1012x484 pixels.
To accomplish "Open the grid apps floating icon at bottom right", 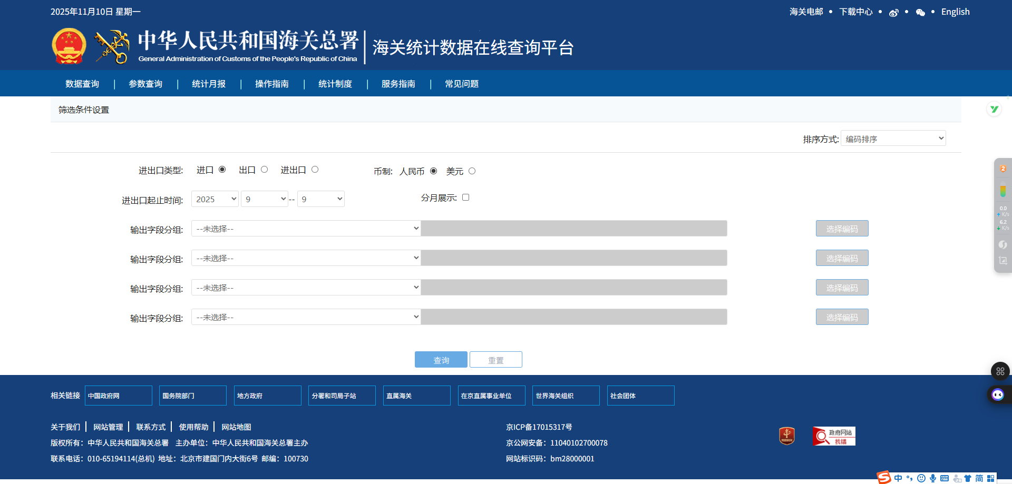I will tap(1000, 371).
